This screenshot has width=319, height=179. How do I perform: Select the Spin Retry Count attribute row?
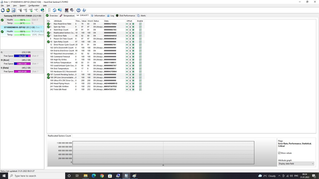[x=96, y=42]
